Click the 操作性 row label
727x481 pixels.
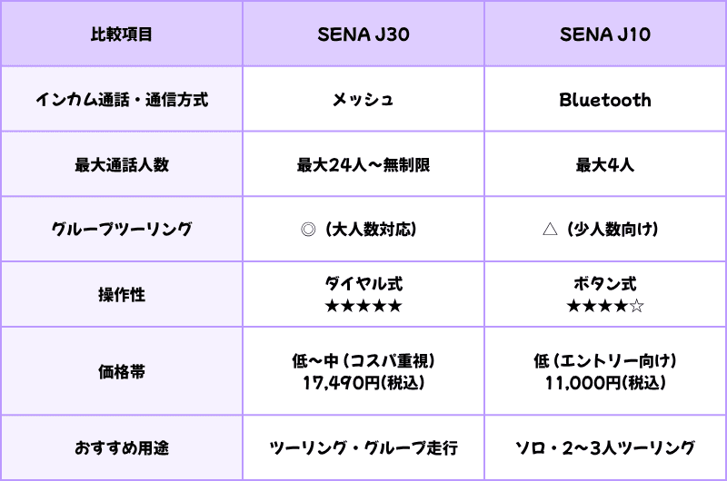pyautogui.click(x=121, y=295)
